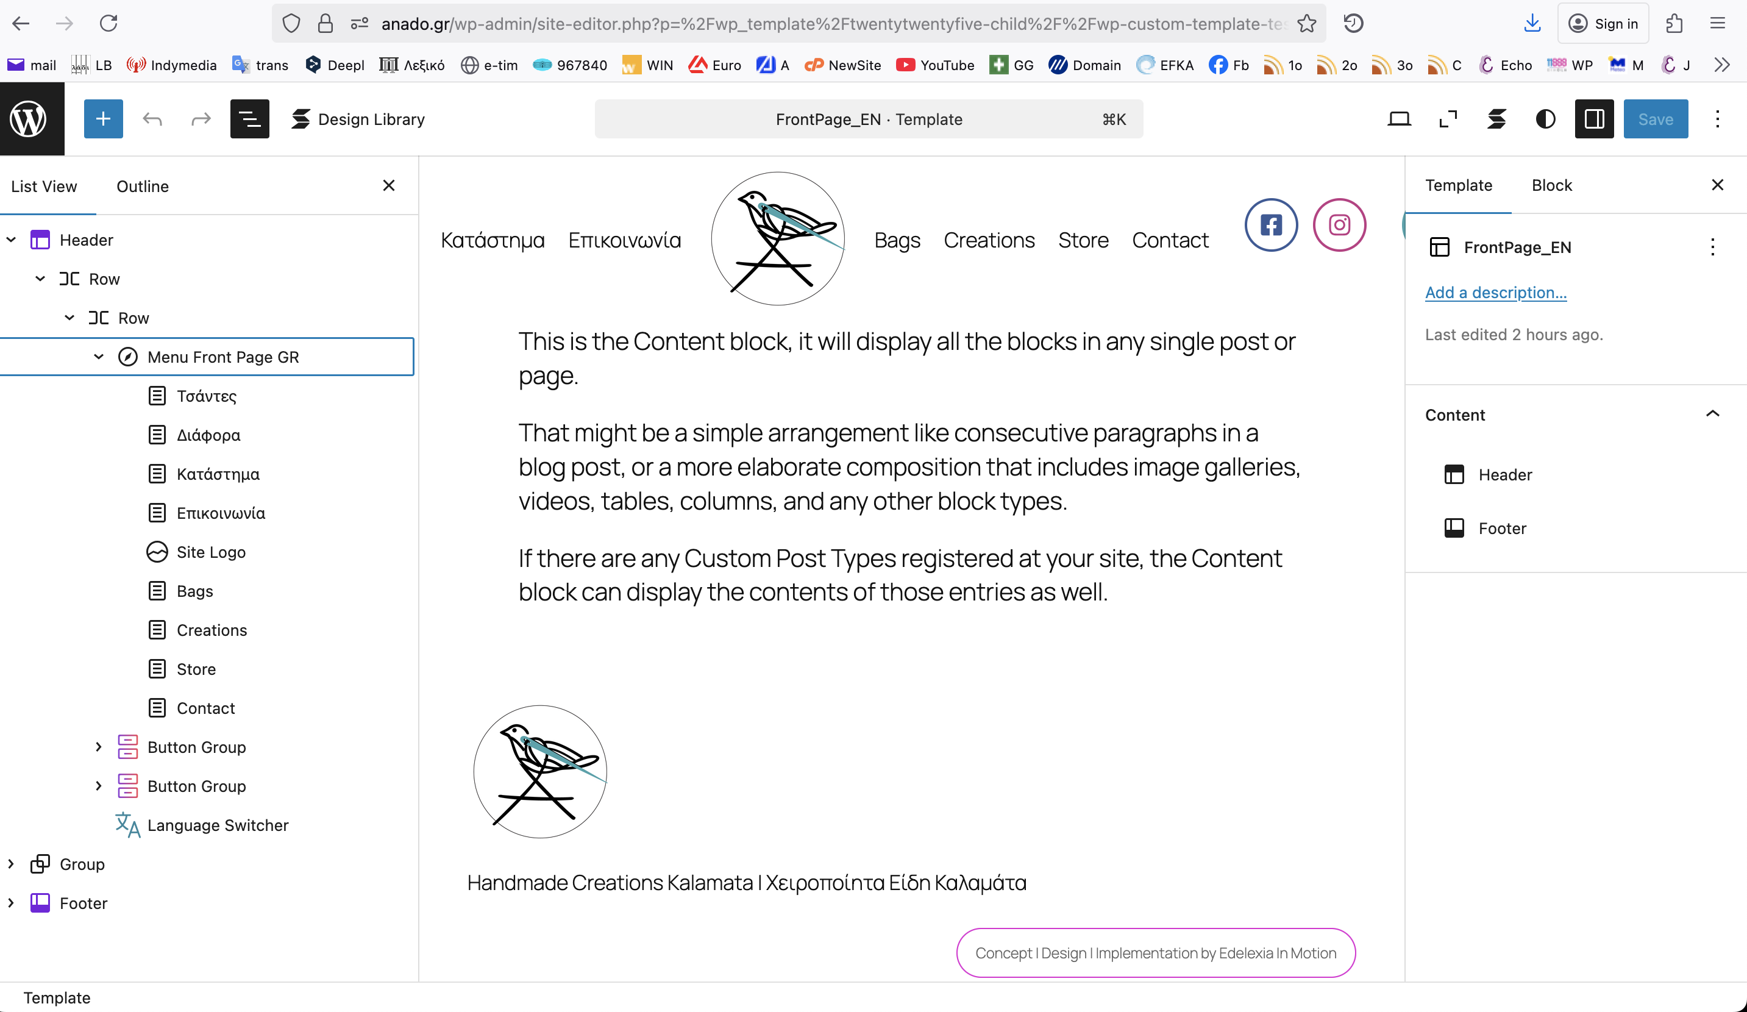
Task: Switch to the Outline tab
Action: (x=143, y=187)
